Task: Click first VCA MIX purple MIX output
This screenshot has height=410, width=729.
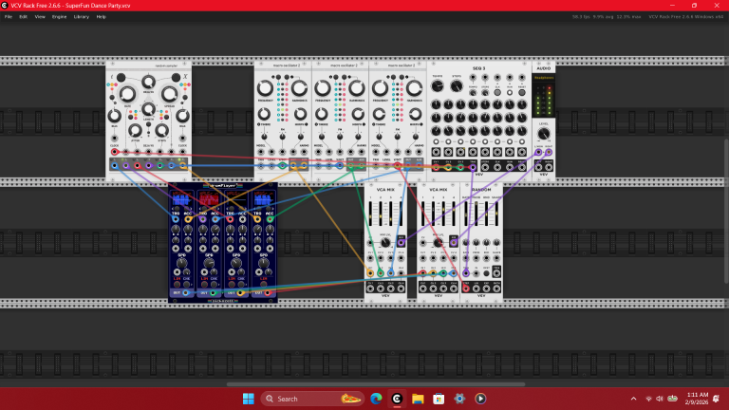Action: click(x=401, y=242)
